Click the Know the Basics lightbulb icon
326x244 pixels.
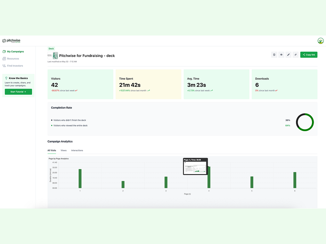click(x=6, y=78)
